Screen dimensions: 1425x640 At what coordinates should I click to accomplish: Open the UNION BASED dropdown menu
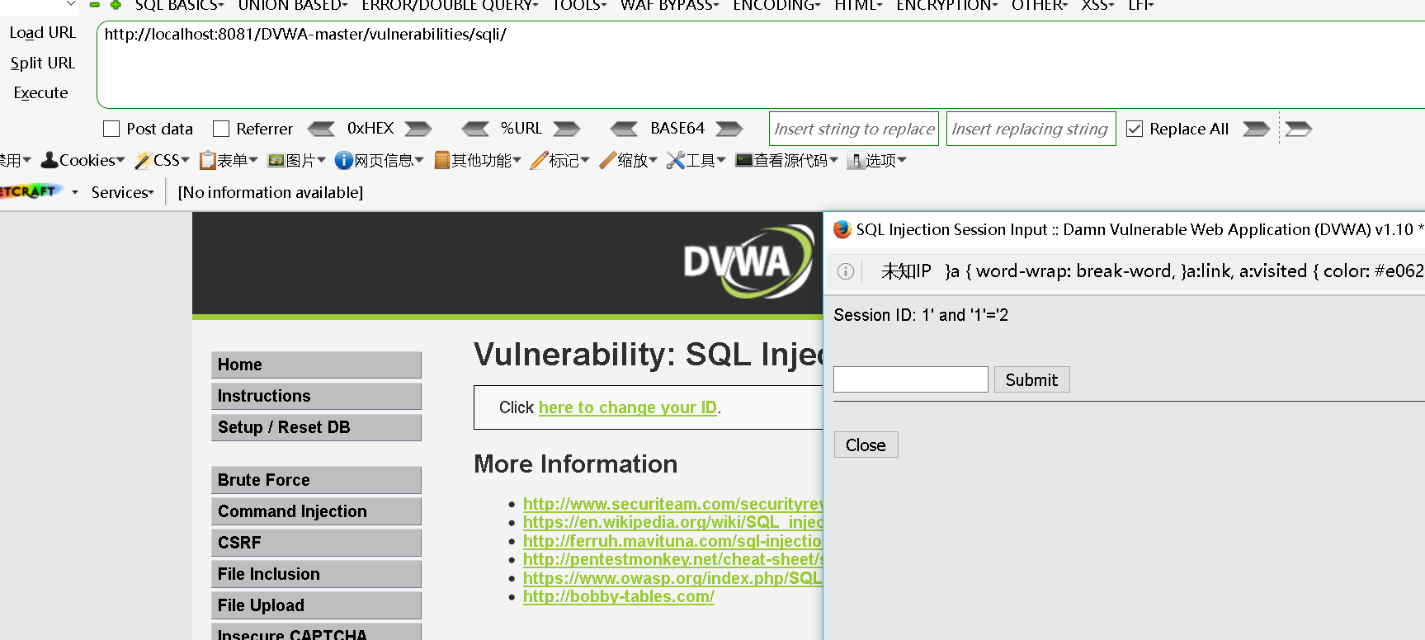coord(293,5)
